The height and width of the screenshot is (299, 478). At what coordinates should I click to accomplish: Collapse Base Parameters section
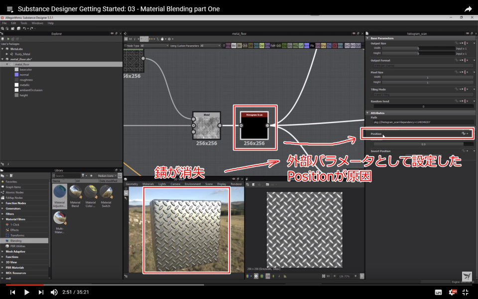(x=367, y=38)
